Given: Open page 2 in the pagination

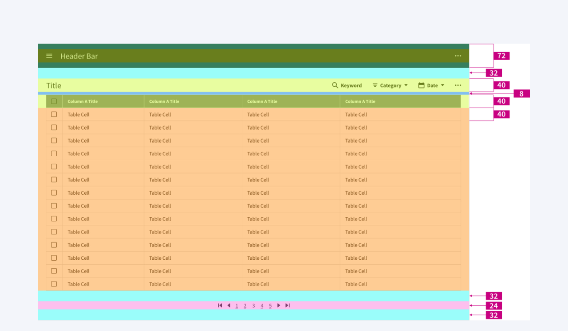Looking at the screenshot, I should [245, 306].
